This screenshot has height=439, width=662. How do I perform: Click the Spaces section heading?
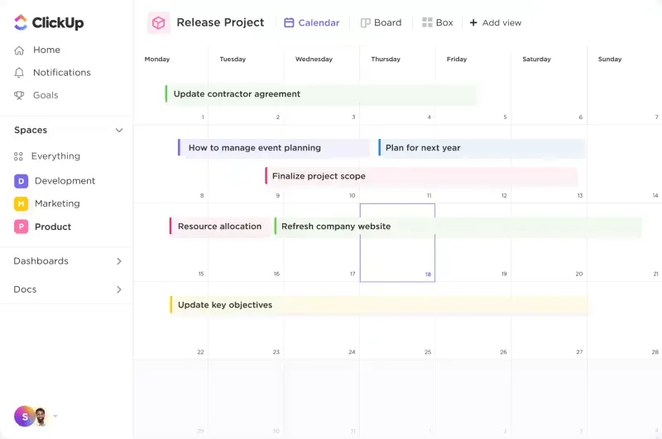point(31,131)
